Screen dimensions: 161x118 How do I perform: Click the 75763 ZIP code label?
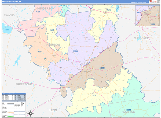pos(109,10)
